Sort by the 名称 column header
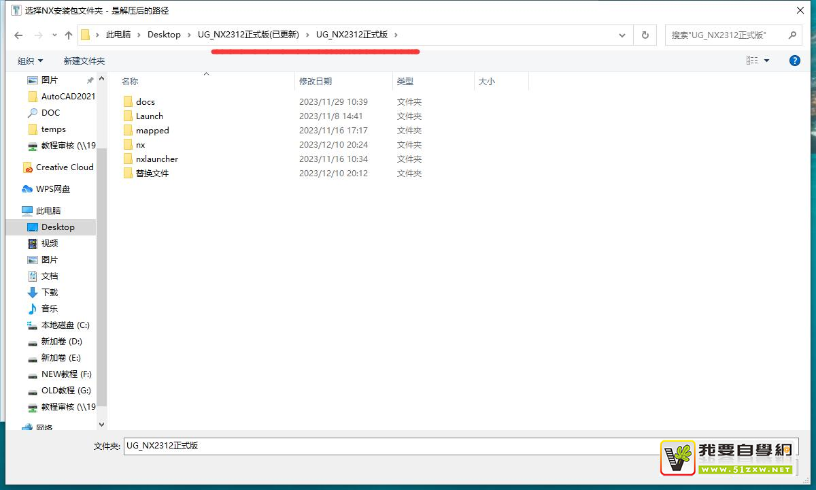816x490 pixels. (130, 81)
